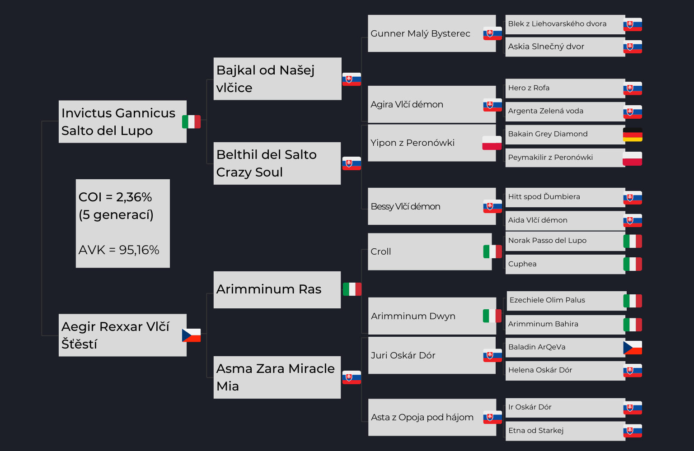Open the Etna od Starkej entry
This screenshot has height=451, width=694.
point(565,431)
